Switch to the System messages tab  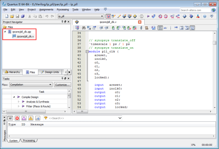pyautogui.click(x=13, y=140)
